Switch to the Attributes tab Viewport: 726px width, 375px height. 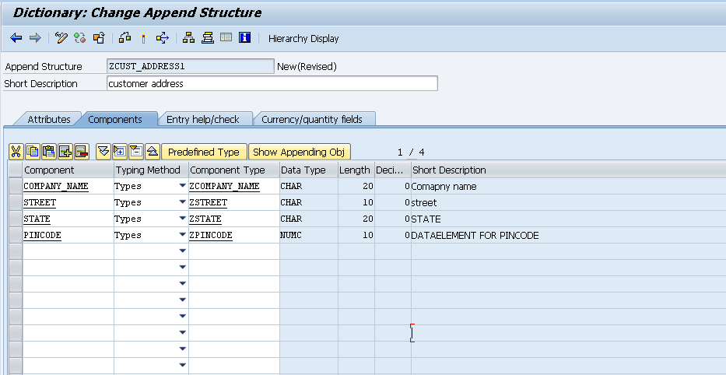48,120
